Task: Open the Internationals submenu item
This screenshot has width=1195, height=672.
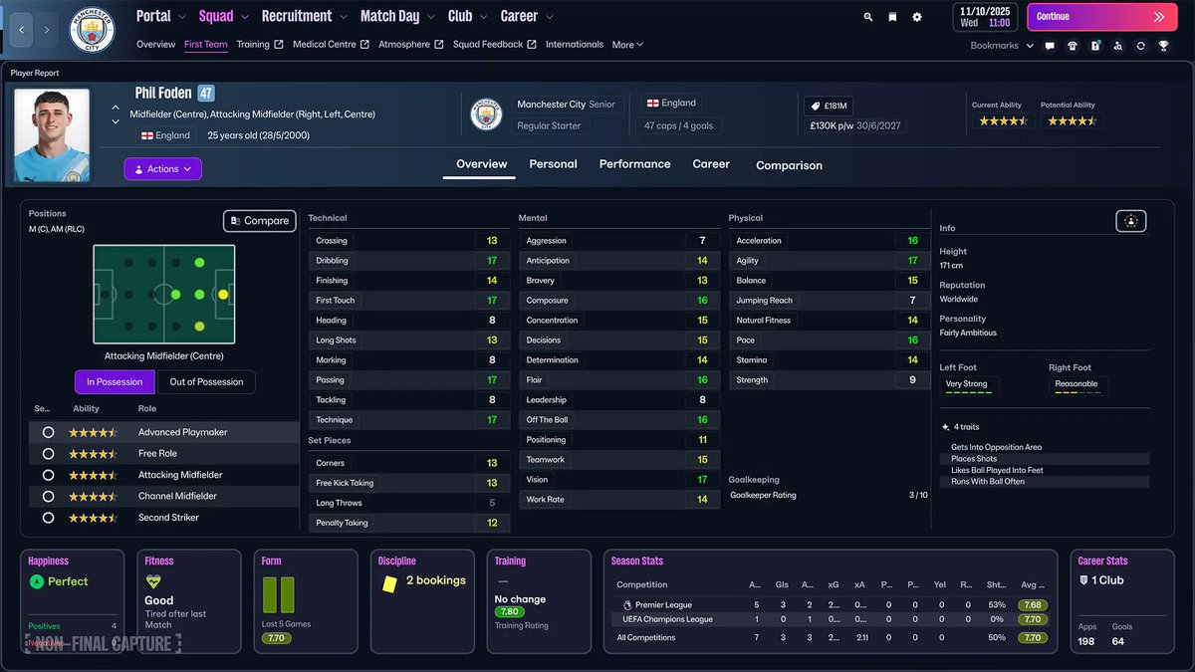Action: (575, 45)
